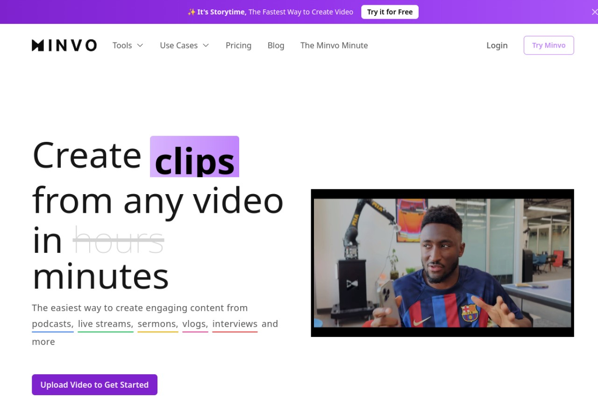
Task: Expand the Tools dropdown menu
Action: pyautogui.click(x=128, y=45)
